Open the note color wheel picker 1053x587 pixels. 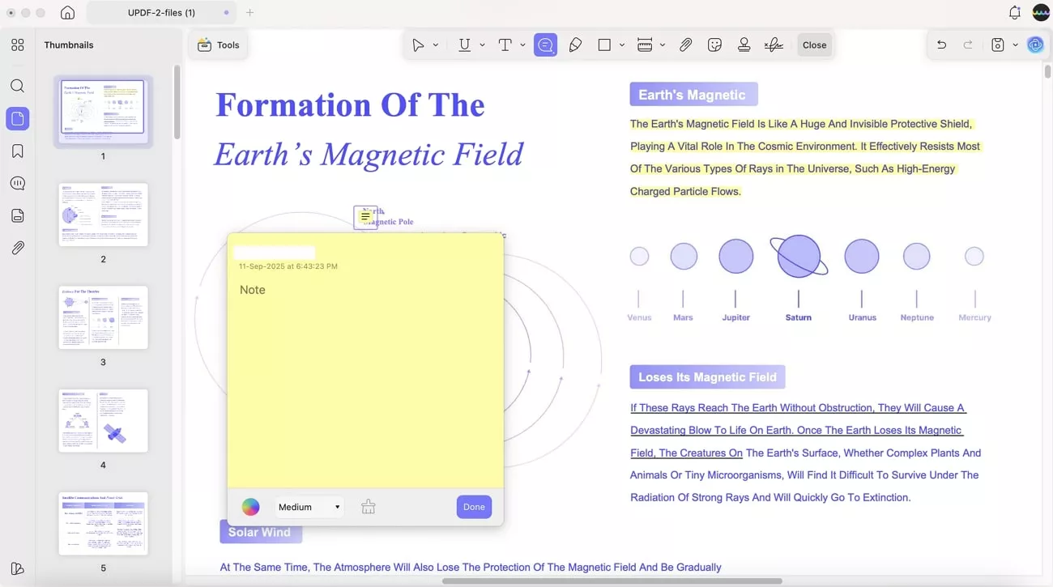point(250,506)
